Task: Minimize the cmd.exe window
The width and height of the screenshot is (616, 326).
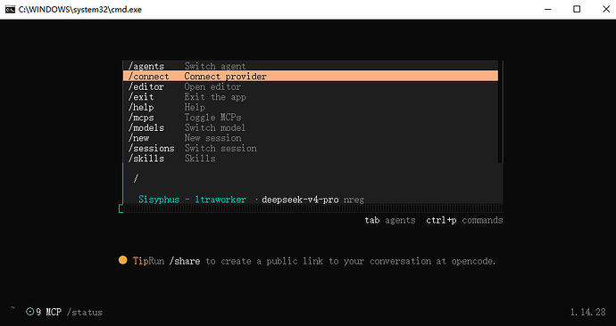Action: [548, 10]
